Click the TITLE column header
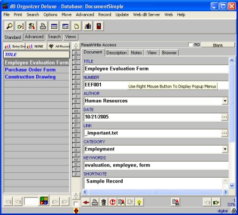This screenshot has height=215, width=238. point(36,54)
